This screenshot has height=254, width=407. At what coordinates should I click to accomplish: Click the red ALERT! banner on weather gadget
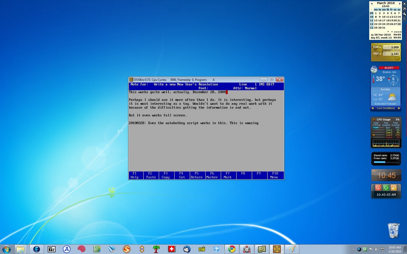(389, 68)
